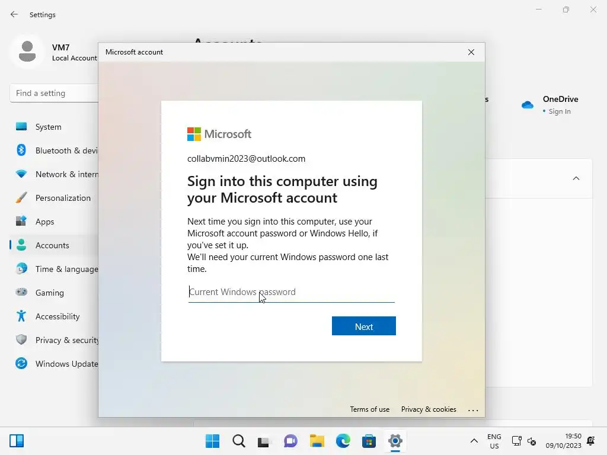Click the Bluetooth icon in sidebar
Image resolution: width=607 pixels, height=455 pixels.
point(21,150)
